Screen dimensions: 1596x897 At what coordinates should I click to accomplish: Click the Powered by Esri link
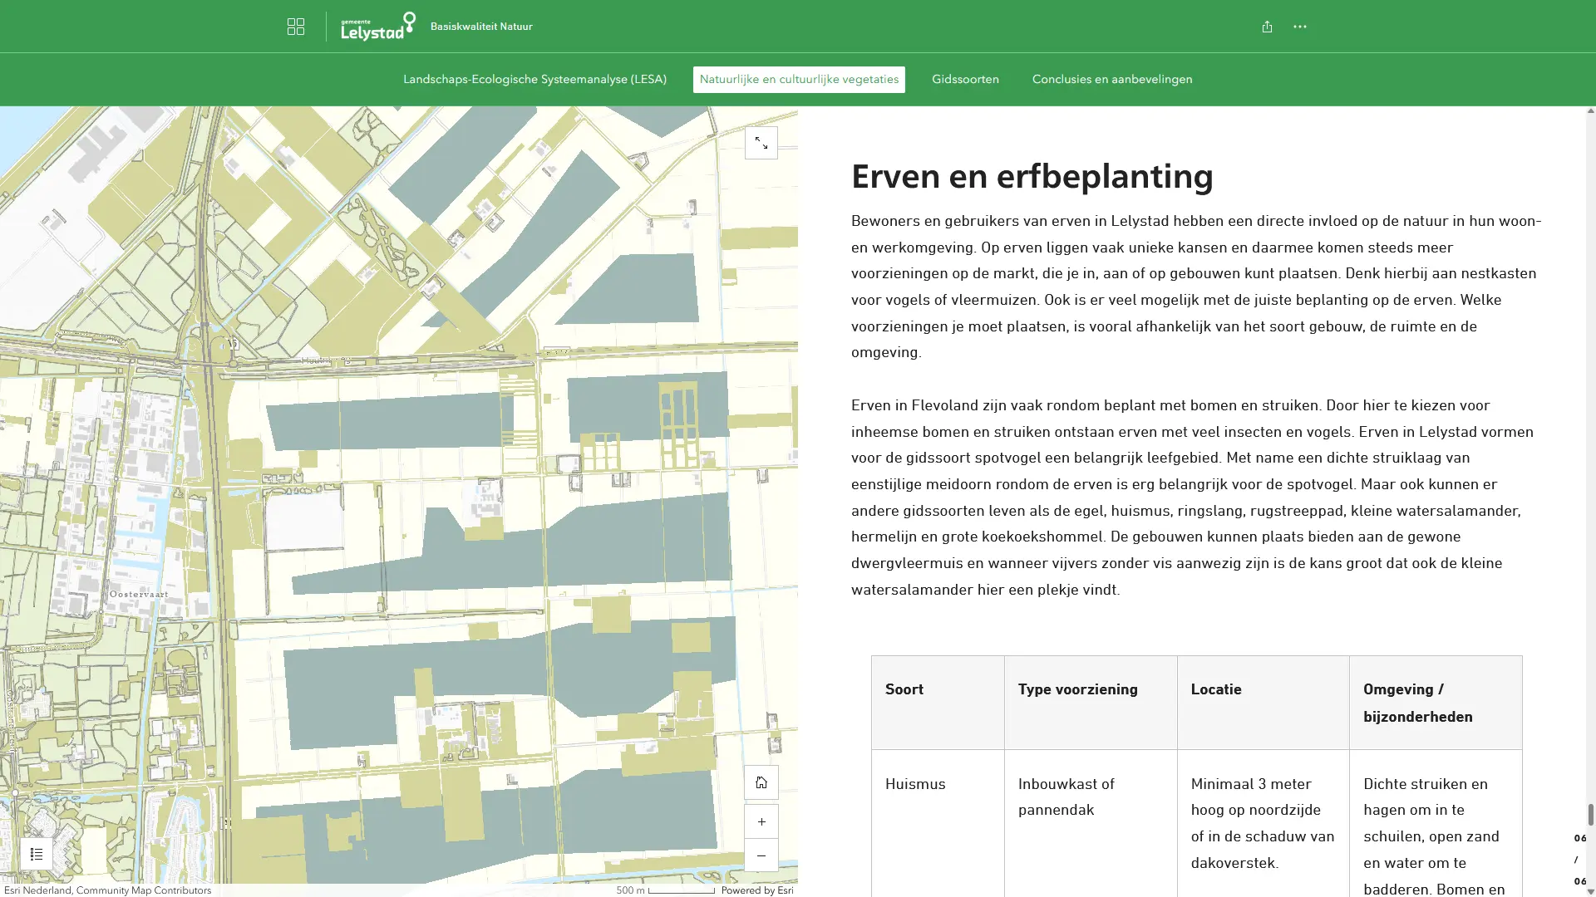click(756, 890)
